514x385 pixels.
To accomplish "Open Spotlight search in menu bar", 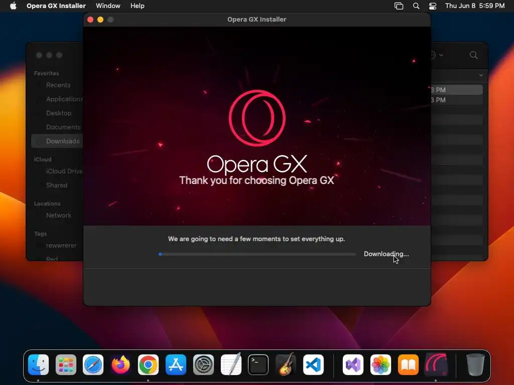I will point(416,6).
